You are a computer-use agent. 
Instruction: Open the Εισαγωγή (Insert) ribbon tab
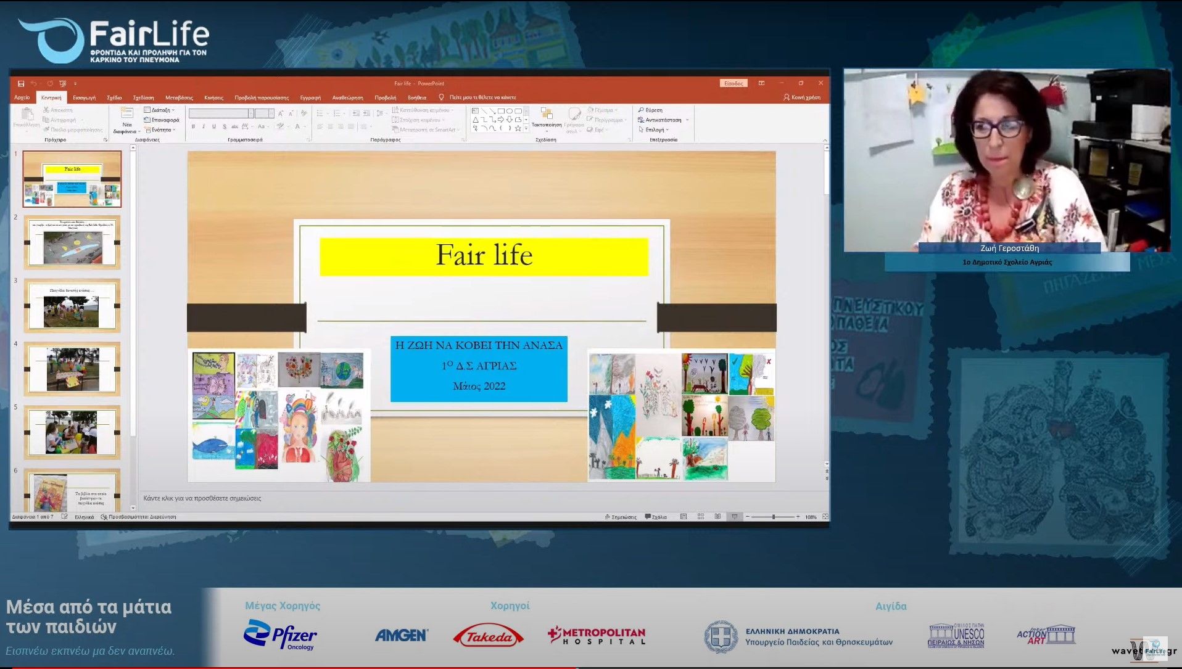point(84,97)
